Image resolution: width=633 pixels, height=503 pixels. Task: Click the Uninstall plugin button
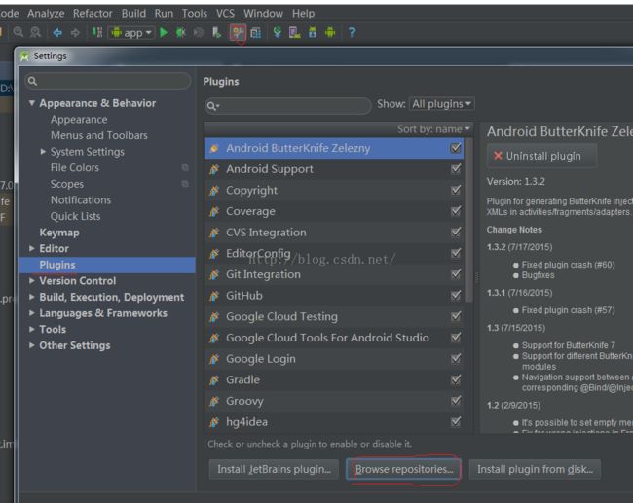(x=541, y=156)
